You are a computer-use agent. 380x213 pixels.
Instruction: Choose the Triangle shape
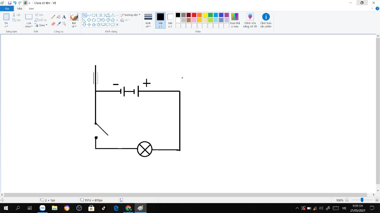click(x=113, y=15)
